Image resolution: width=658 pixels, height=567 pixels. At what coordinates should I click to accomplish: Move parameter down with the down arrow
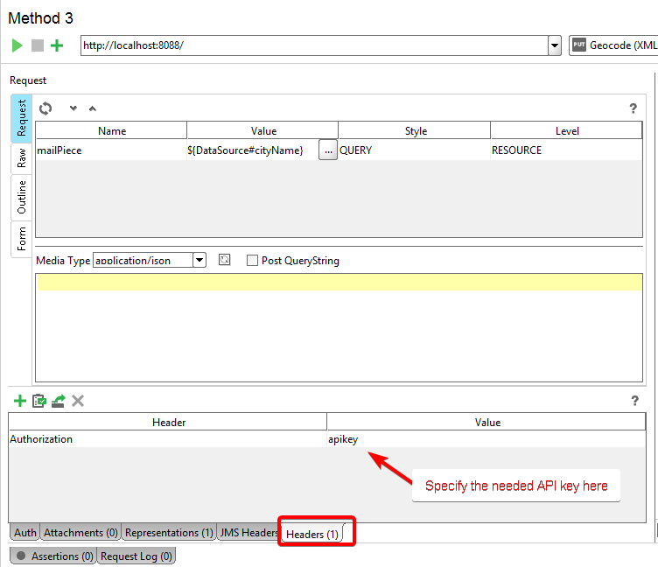(73, 108)
